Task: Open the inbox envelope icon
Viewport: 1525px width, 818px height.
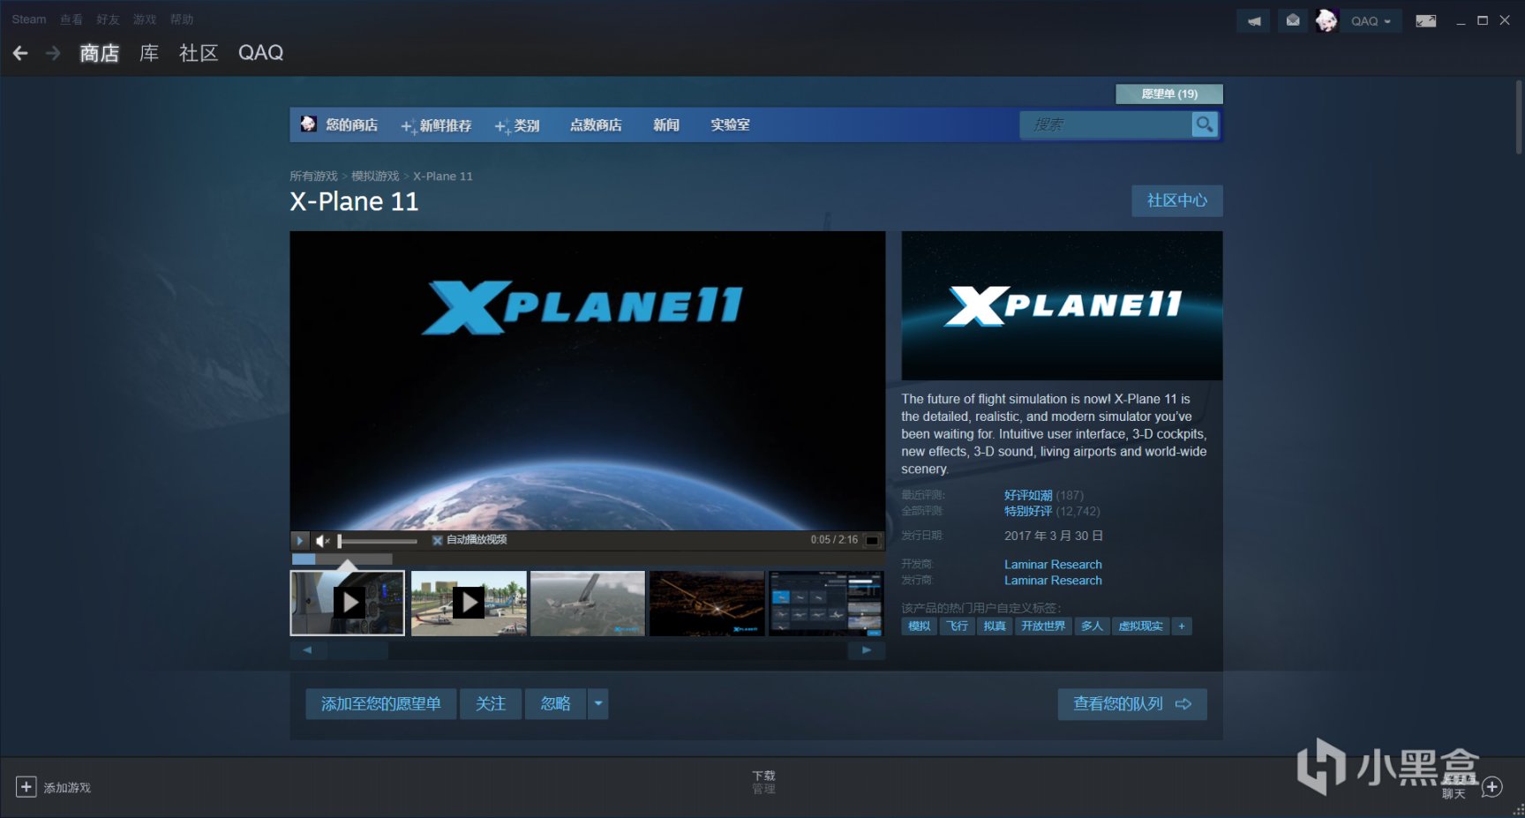Action: 1292,20
